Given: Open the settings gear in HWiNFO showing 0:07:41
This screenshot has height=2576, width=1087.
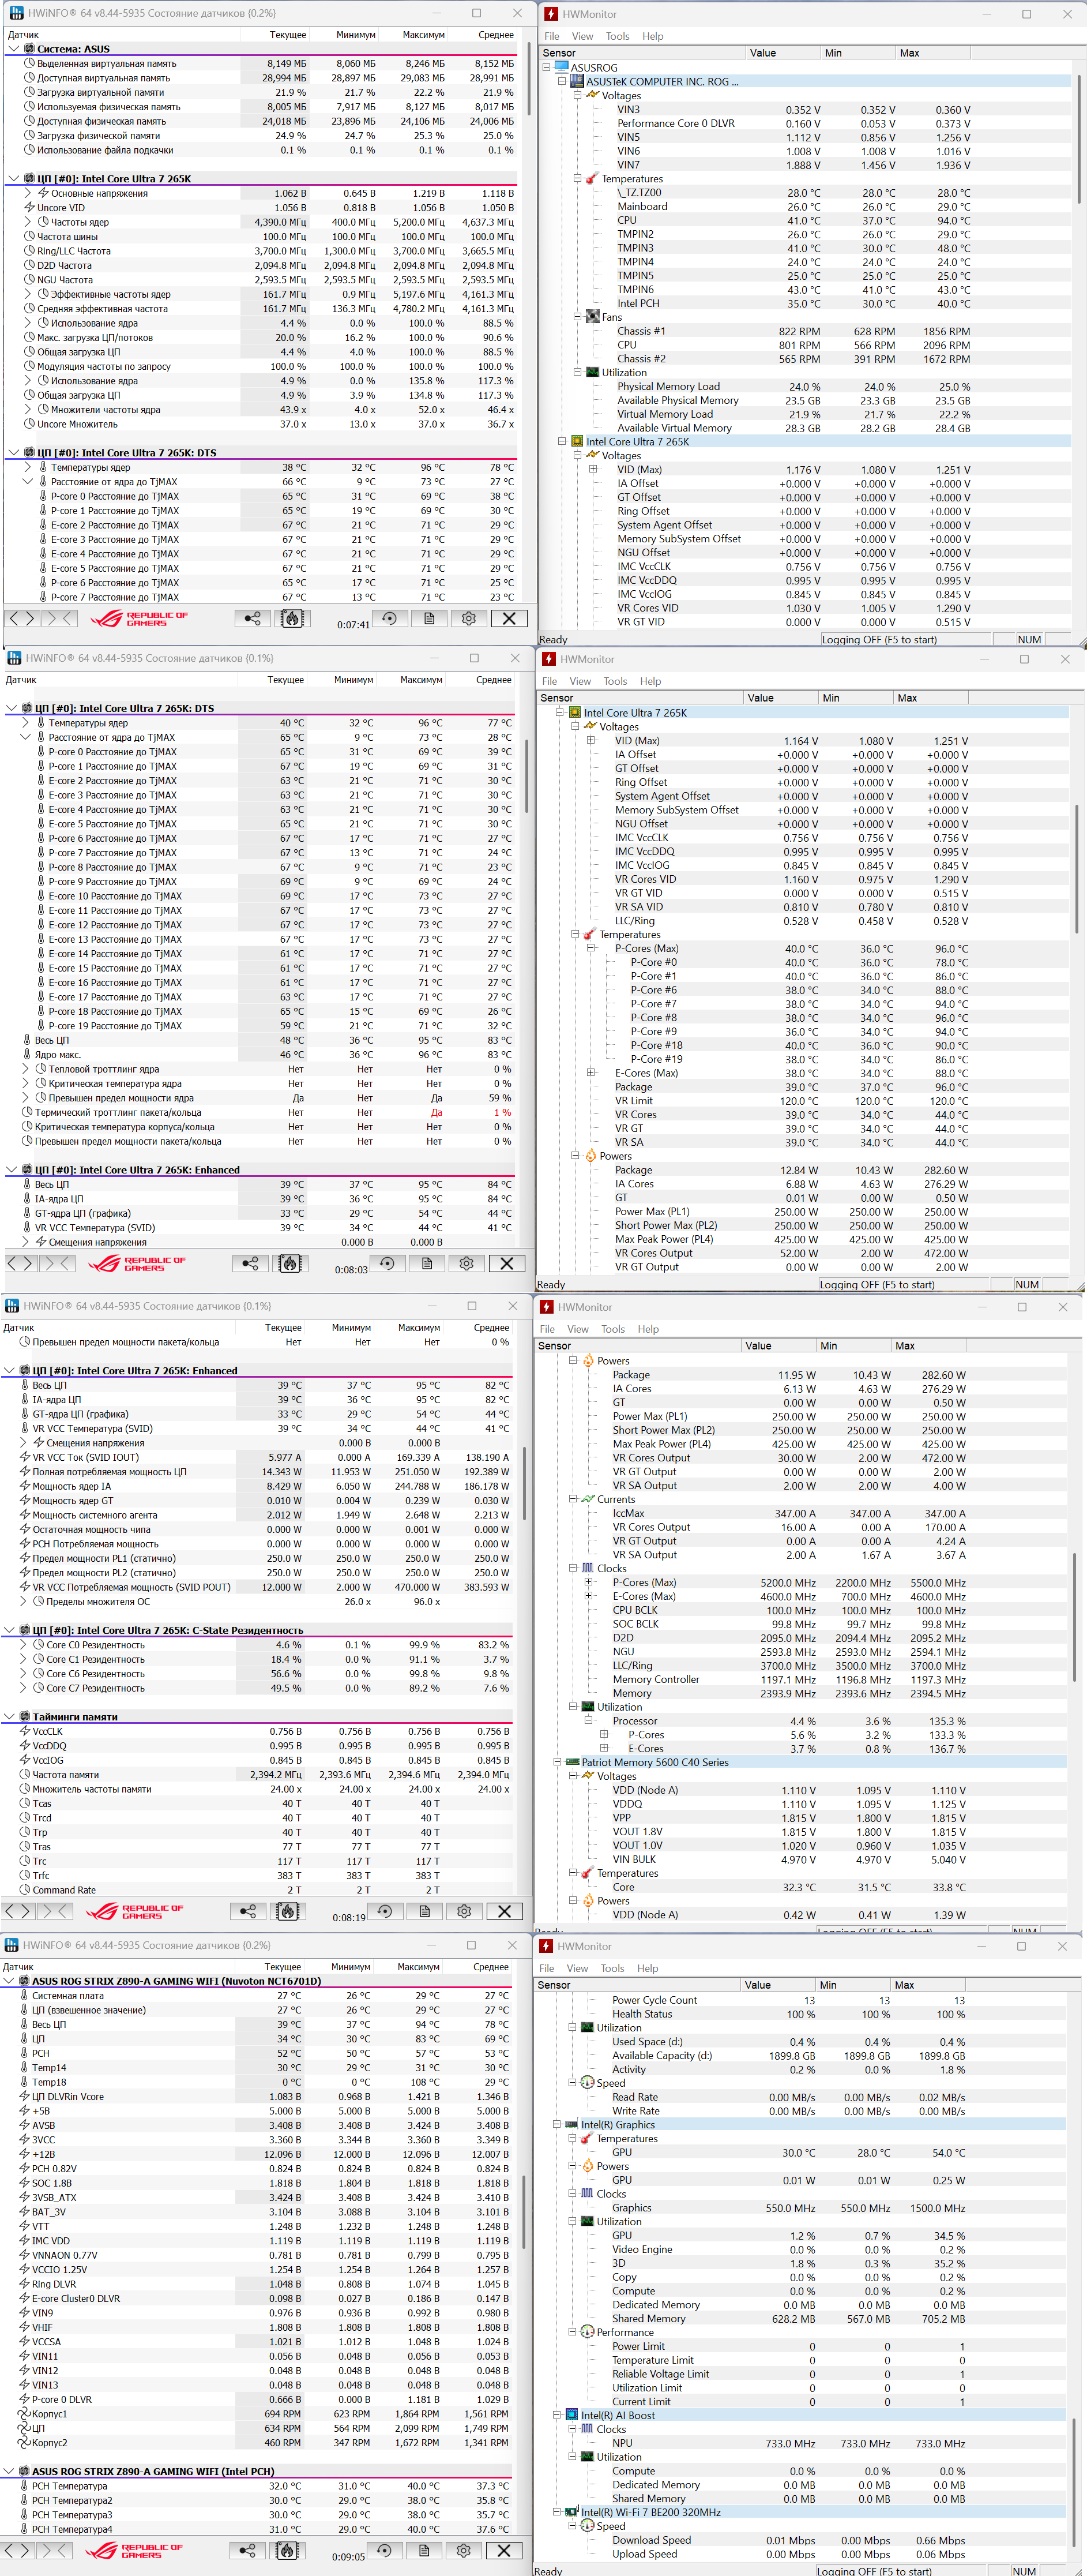Looking at the screenshot, I should tap(469, 618).
